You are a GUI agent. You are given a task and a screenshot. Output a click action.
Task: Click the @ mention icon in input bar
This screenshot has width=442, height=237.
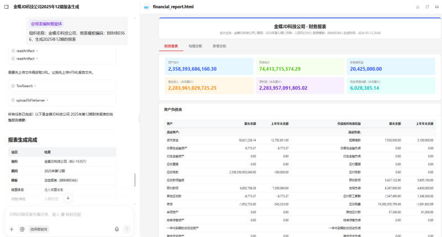[x=22, y=229]
